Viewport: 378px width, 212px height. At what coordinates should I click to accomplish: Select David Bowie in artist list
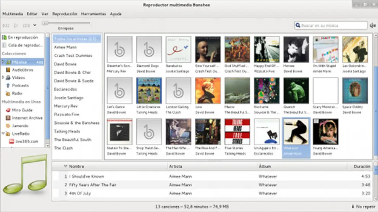(x=65, y=64)
